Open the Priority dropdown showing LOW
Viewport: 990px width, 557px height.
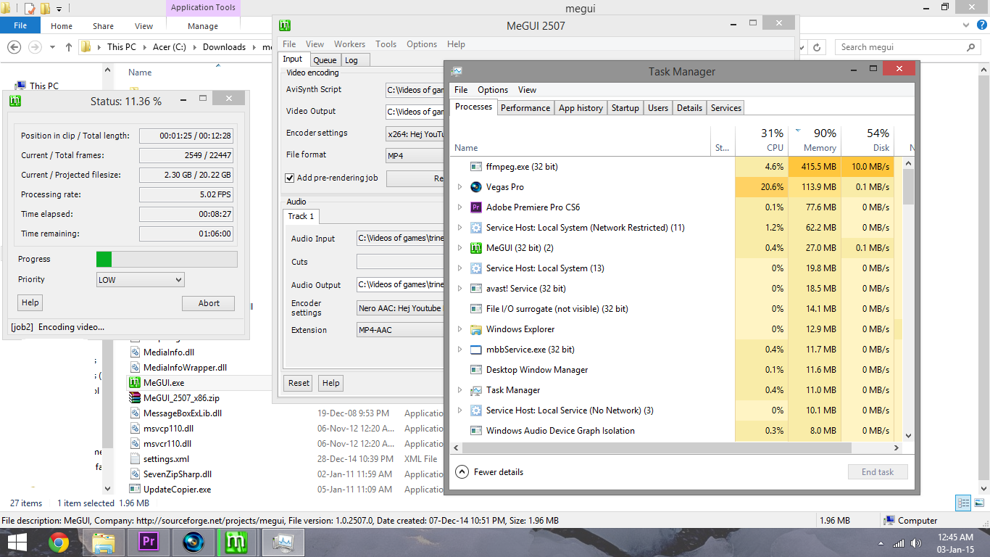pos(141,280)
